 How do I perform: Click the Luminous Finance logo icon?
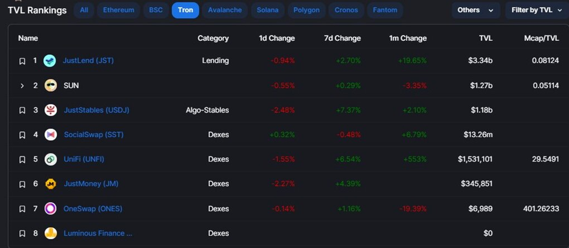pyautogui.click(x=50, y=233)
